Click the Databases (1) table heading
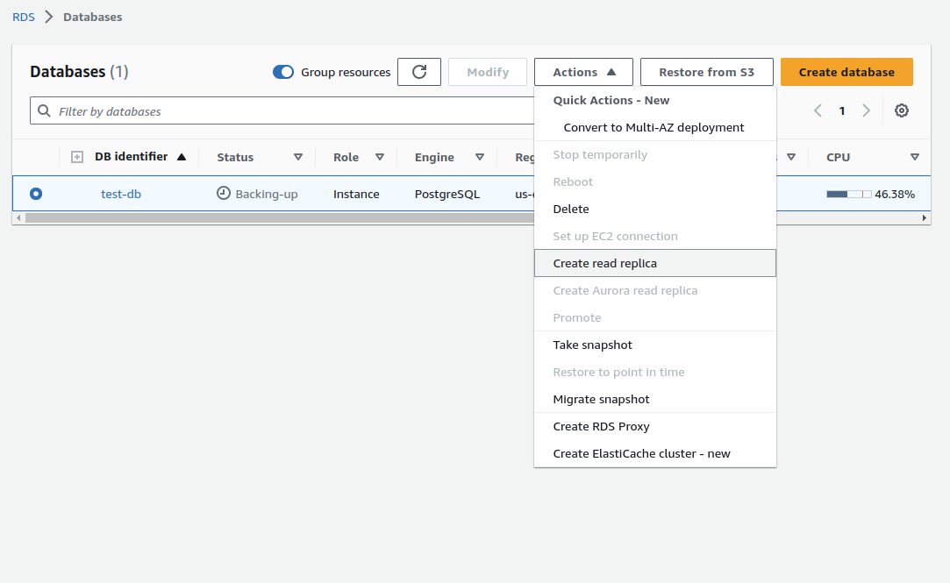 [x=79, y=72]
